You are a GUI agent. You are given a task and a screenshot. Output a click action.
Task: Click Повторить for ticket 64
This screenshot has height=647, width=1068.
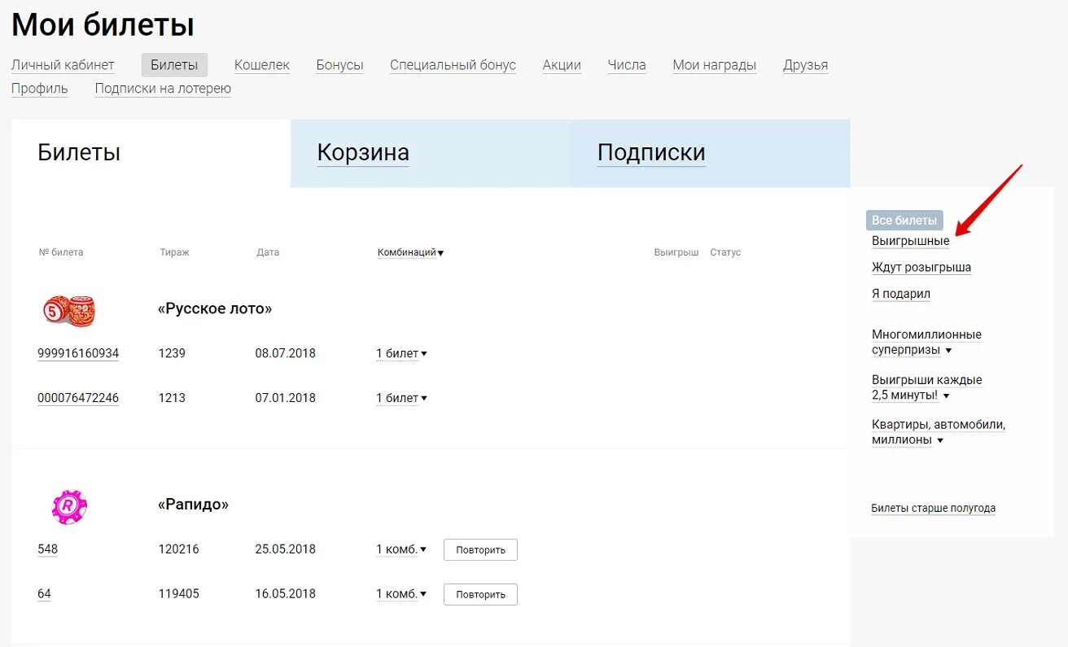click(x=480, y=595)
